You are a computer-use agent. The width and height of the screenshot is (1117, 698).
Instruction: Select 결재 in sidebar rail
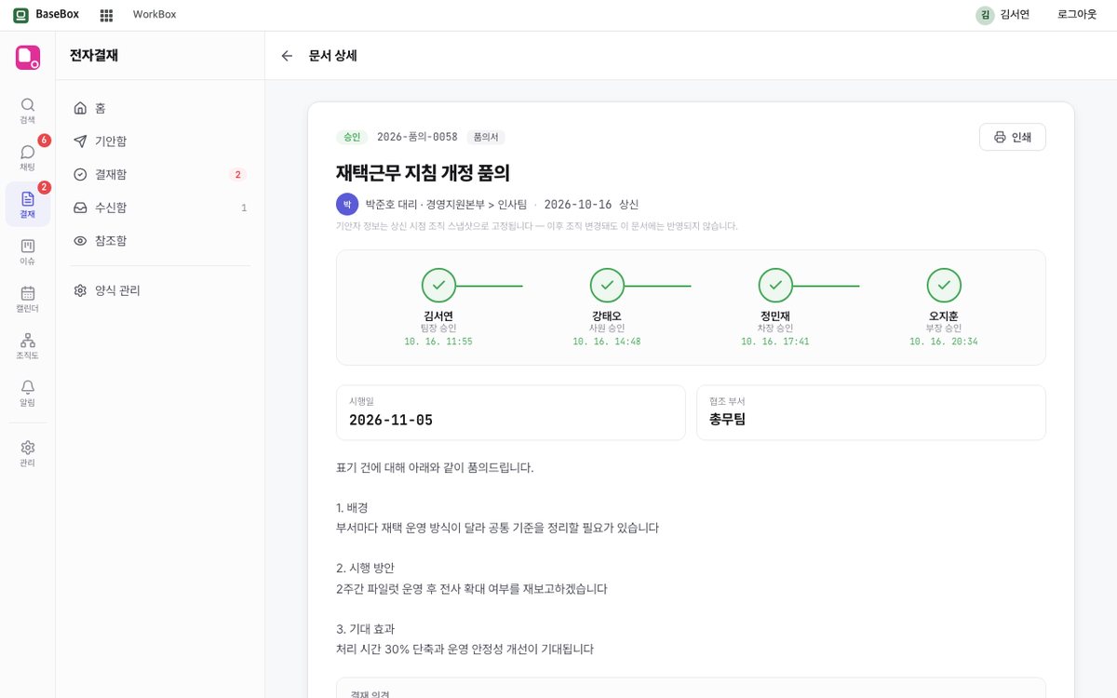click(x=28, y=205)
